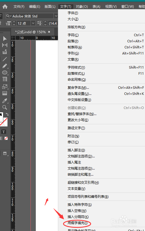145x231 pixels.
Task: Click leading value stepper arrows
Action: click(45, 23)
